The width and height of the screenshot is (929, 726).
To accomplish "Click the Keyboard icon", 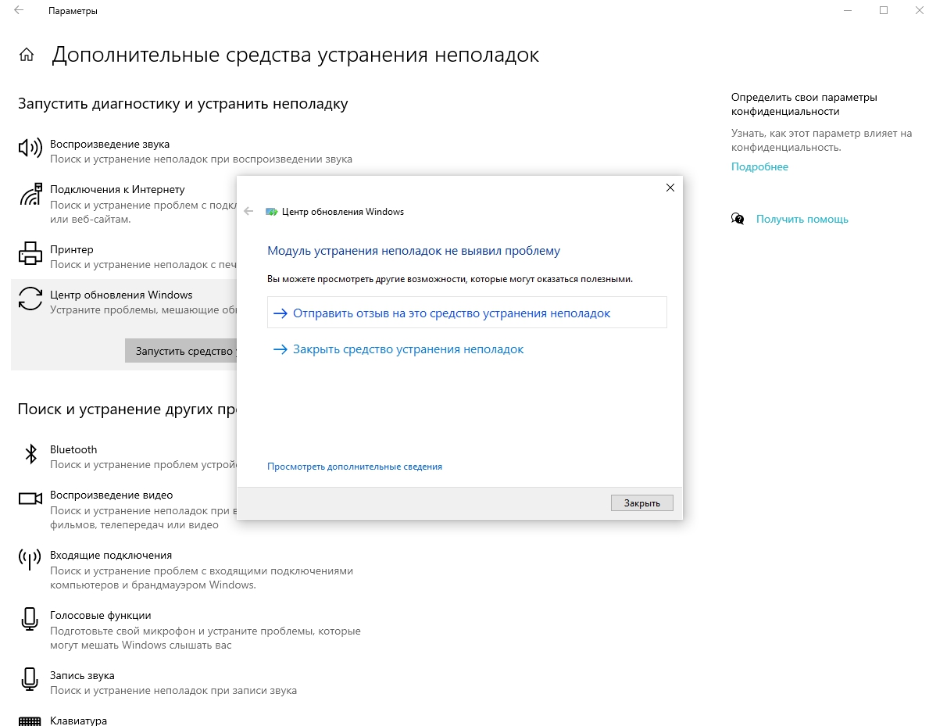I will [30, 721].
